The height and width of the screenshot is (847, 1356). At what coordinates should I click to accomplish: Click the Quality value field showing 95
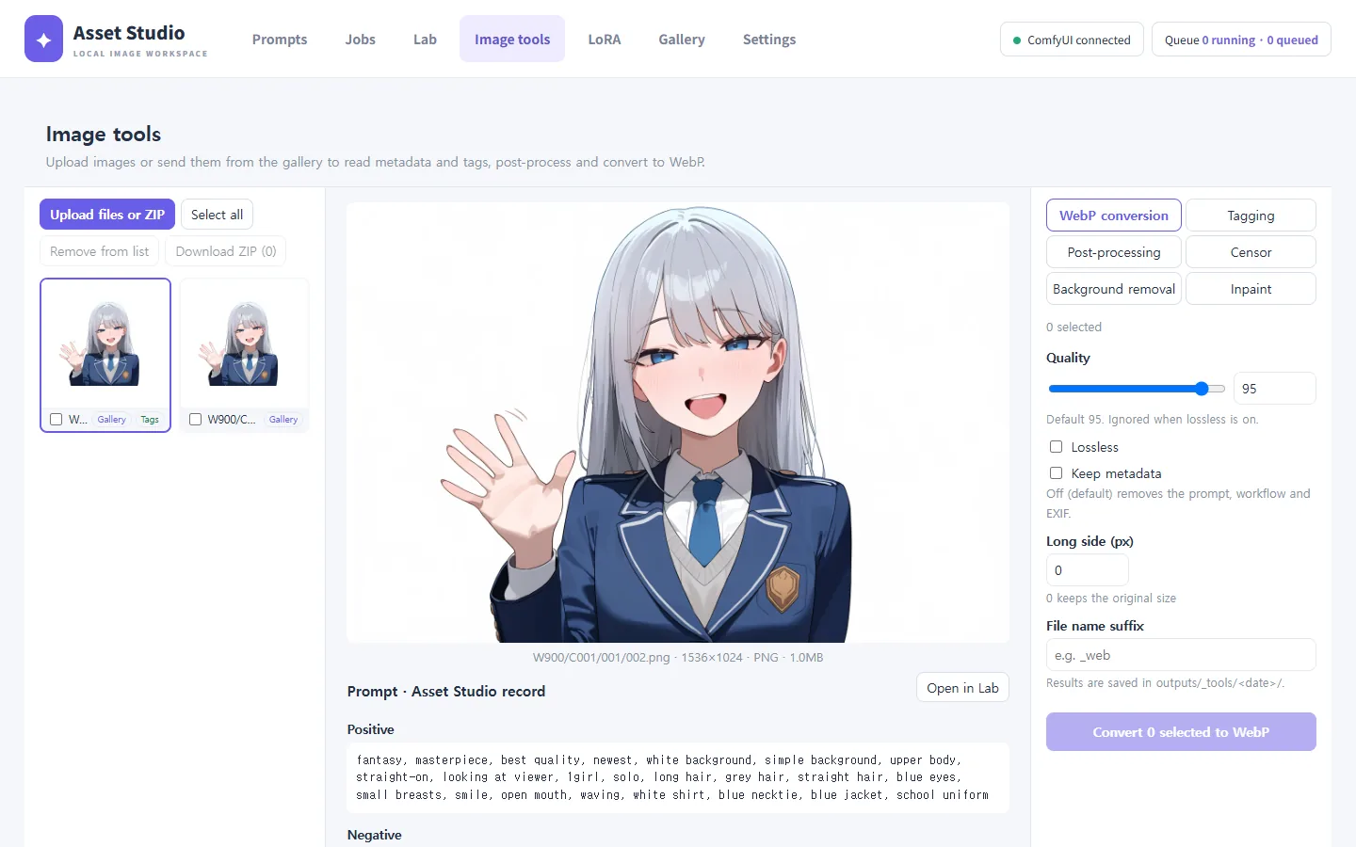pos(1275,389)
